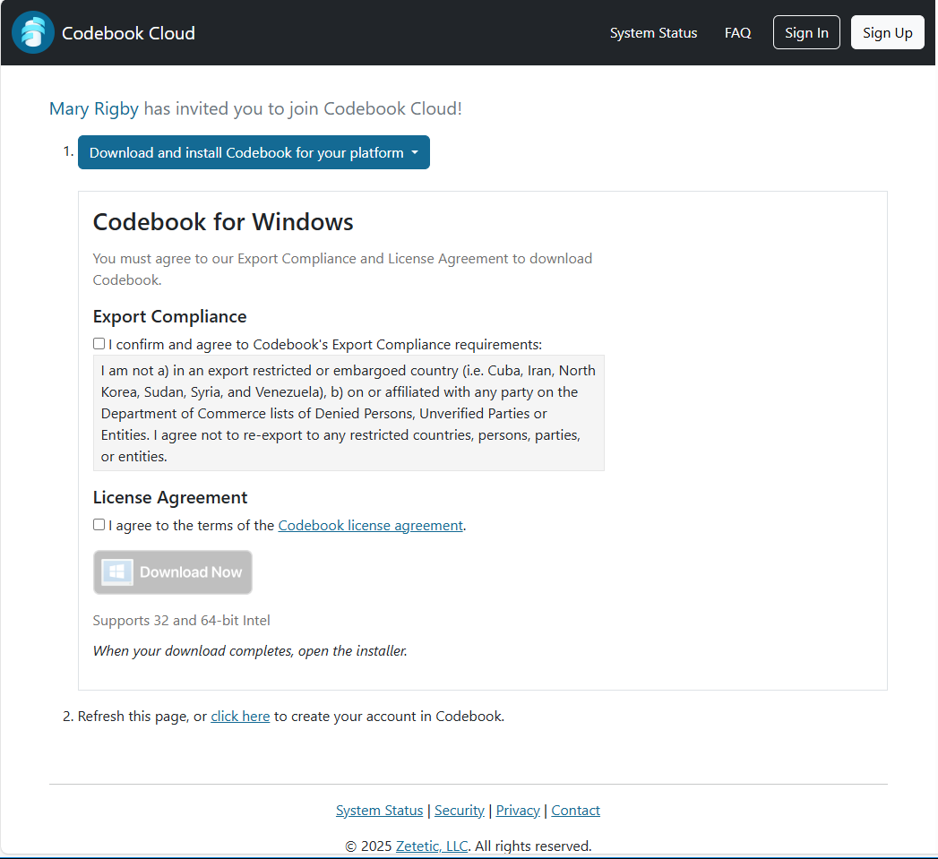This screenshot has height=859, width=938.
Task: Click "click here" to create your account
Action: coord(240,716)
